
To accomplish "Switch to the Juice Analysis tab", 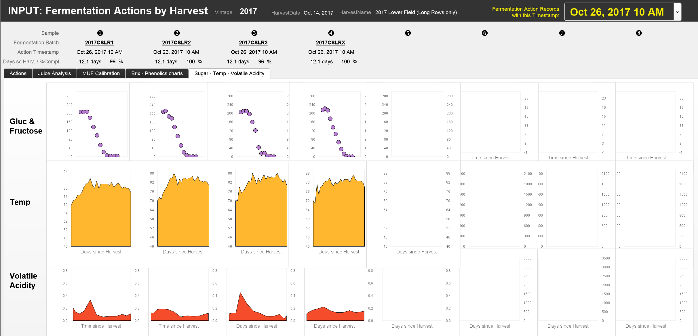I will [54, 73].
